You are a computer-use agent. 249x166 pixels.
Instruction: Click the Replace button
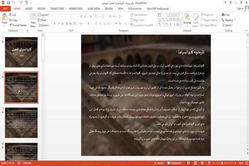229,20
